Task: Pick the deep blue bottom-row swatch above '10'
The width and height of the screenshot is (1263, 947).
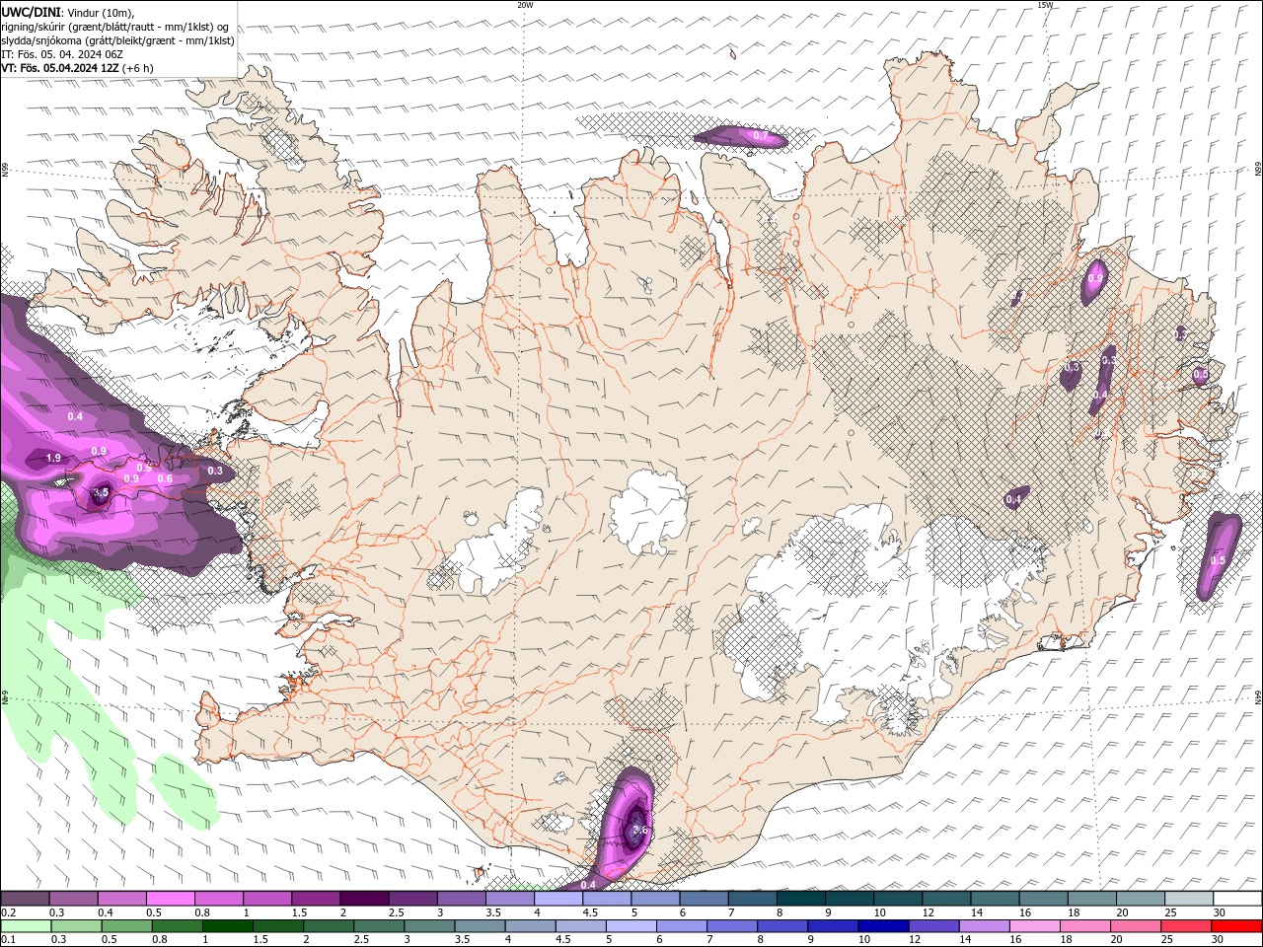Action: (882, 926)
